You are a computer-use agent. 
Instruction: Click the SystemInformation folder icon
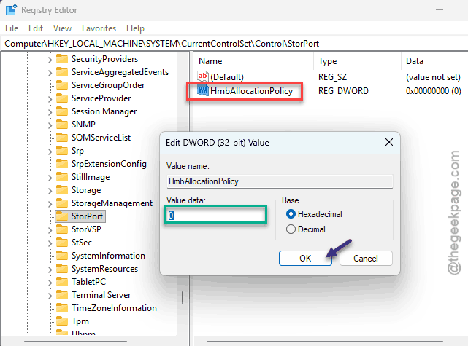click(x=62, y=256)
